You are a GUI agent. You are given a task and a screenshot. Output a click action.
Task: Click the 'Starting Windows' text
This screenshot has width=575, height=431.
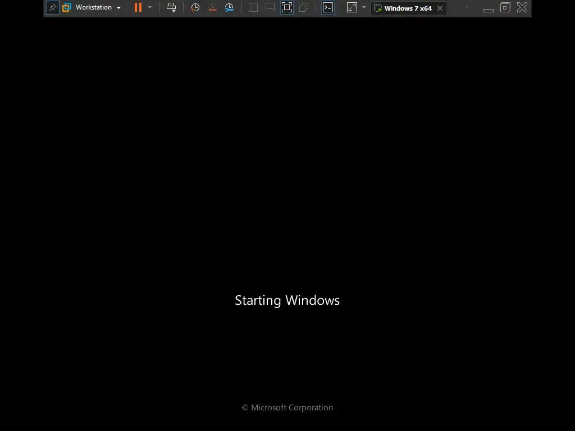click(x=287, y=301)
